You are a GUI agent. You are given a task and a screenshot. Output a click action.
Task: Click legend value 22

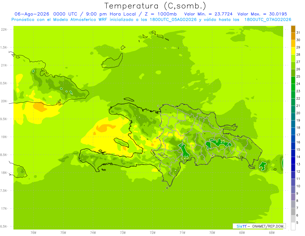pos(298,98)
